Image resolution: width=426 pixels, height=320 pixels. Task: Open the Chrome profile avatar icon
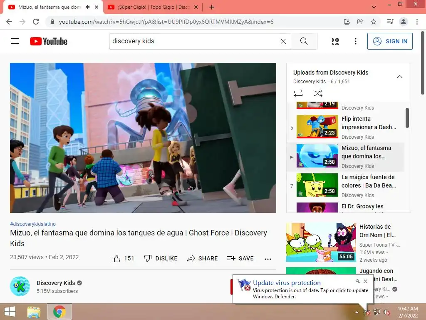(404, 22)
